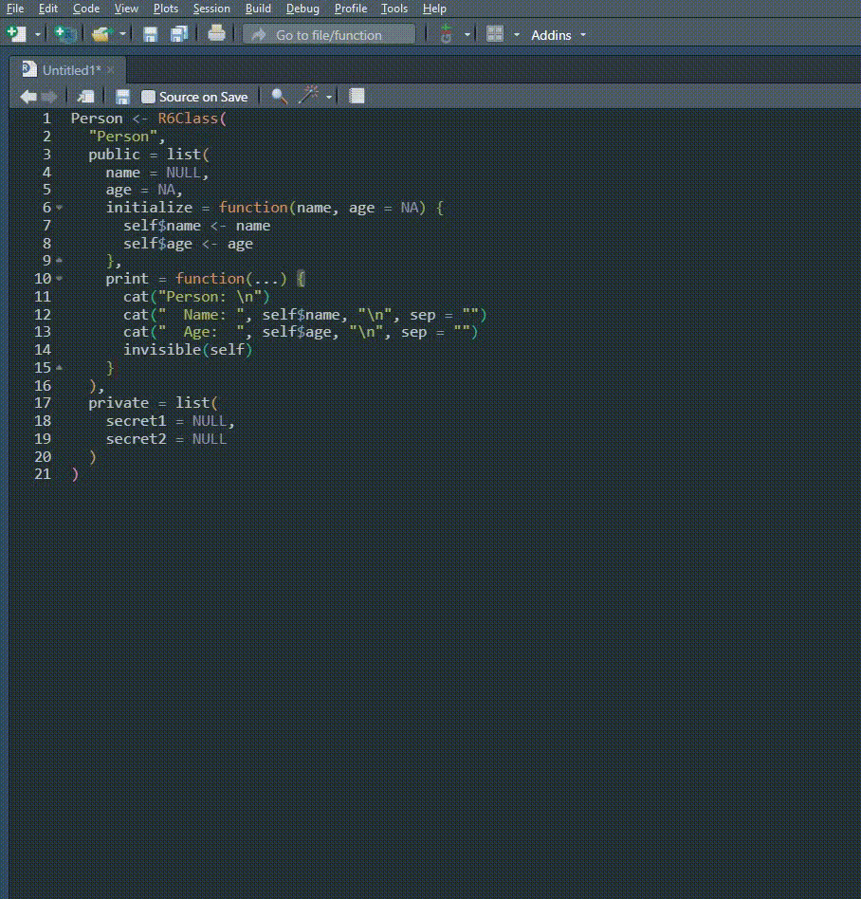Viewport: 861px width, 899px height.
Task: Click the editor toolbar Save icon
Action: coord(122,97)
